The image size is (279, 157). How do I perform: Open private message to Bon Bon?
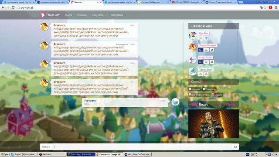pyautogui.click(x=201, y=38)
